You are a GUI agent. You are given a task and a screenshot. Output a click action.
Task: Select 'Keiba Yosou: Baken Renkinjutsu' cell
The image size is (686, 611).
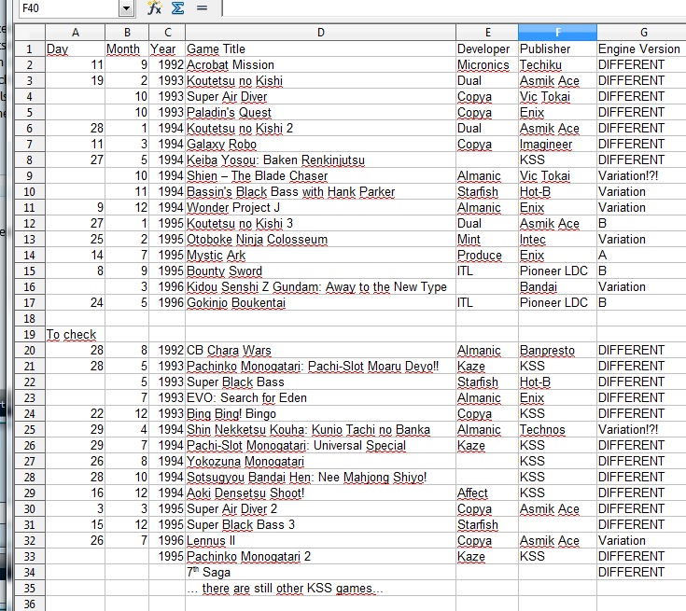tap(321, 160)
